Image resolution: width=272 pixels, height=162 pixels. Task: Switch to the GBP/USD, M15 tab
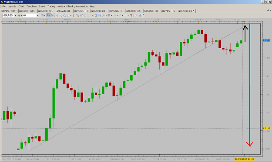[27, 11]
